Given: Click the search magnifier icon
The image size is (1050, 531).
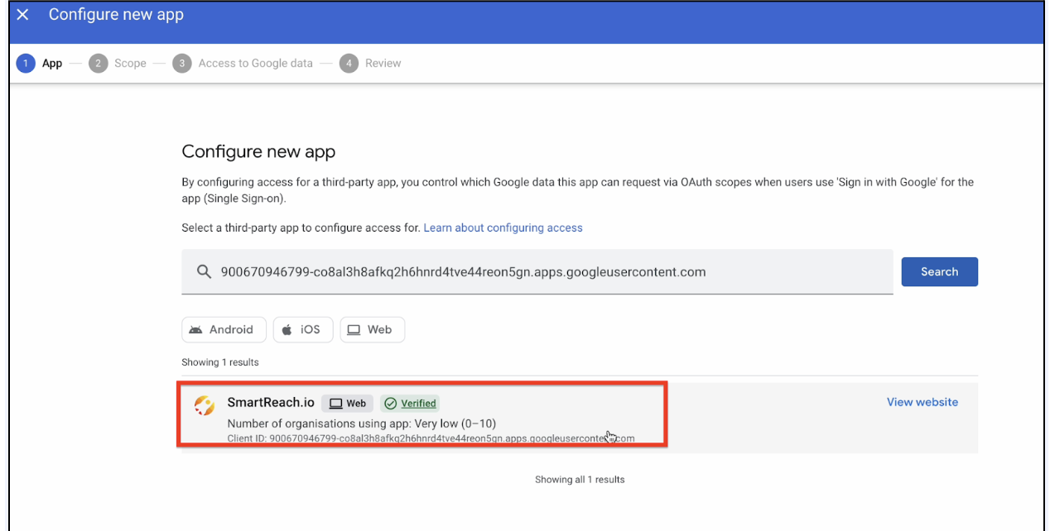Looking at the screenshot, I should [204, 272].
